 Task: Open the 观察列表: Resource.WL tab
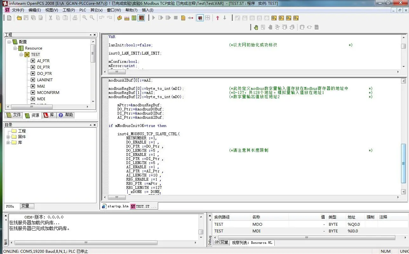252,243
